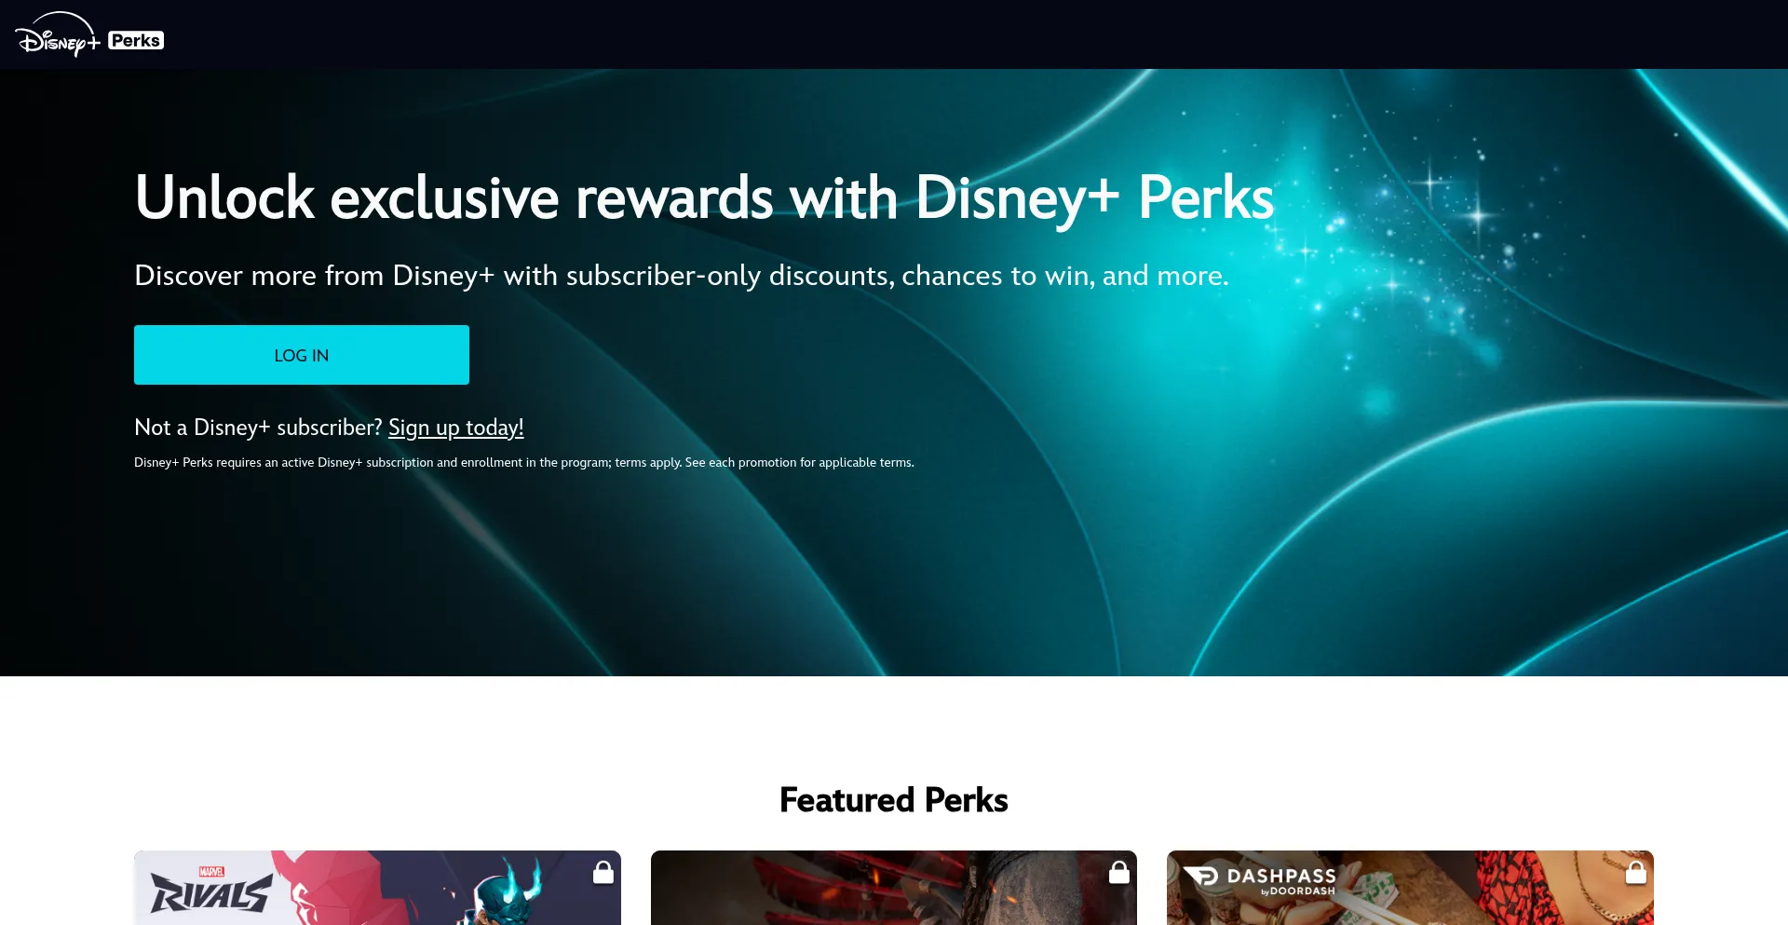Open the Marvel Rivals perk card

pos(377,888)
